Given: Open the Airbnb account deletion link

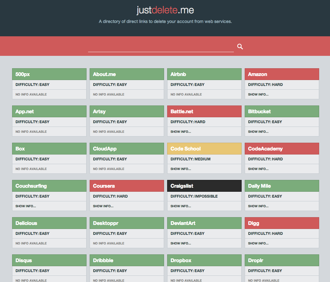Looking at the screenshot, I should (204, 74).
